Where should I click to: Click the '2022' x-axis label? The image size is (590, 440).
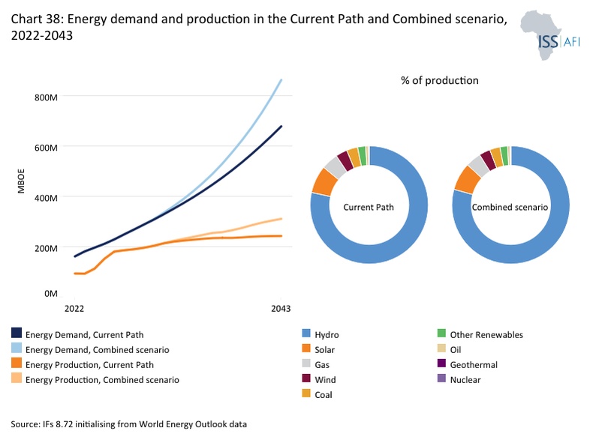(x=74, y=309)
